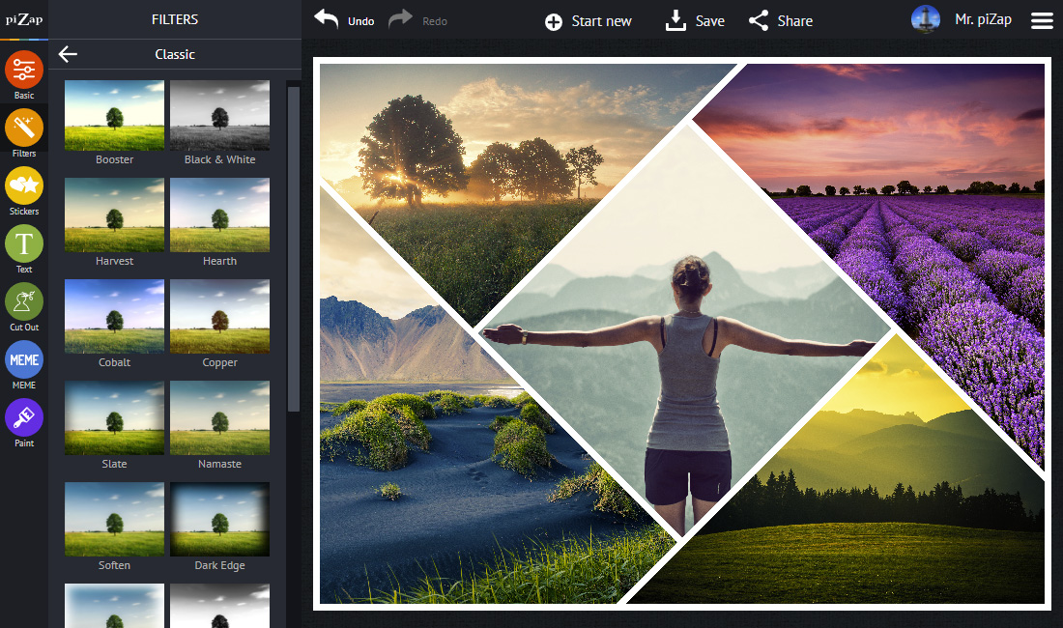Open the Stickers panel
This screenshot has width=1063, height=628.
pyautogui.click(x=24, y=186)
